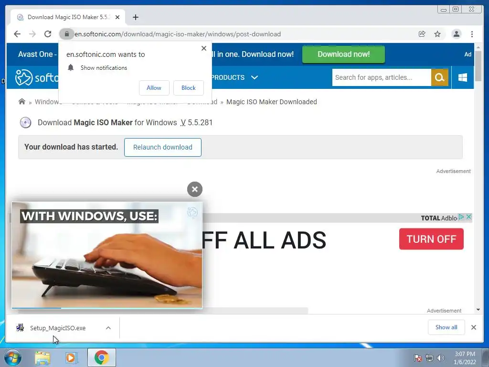Focus the Search for apps field
The height and width of the screenshot is (367, 489).
[382, 77]
